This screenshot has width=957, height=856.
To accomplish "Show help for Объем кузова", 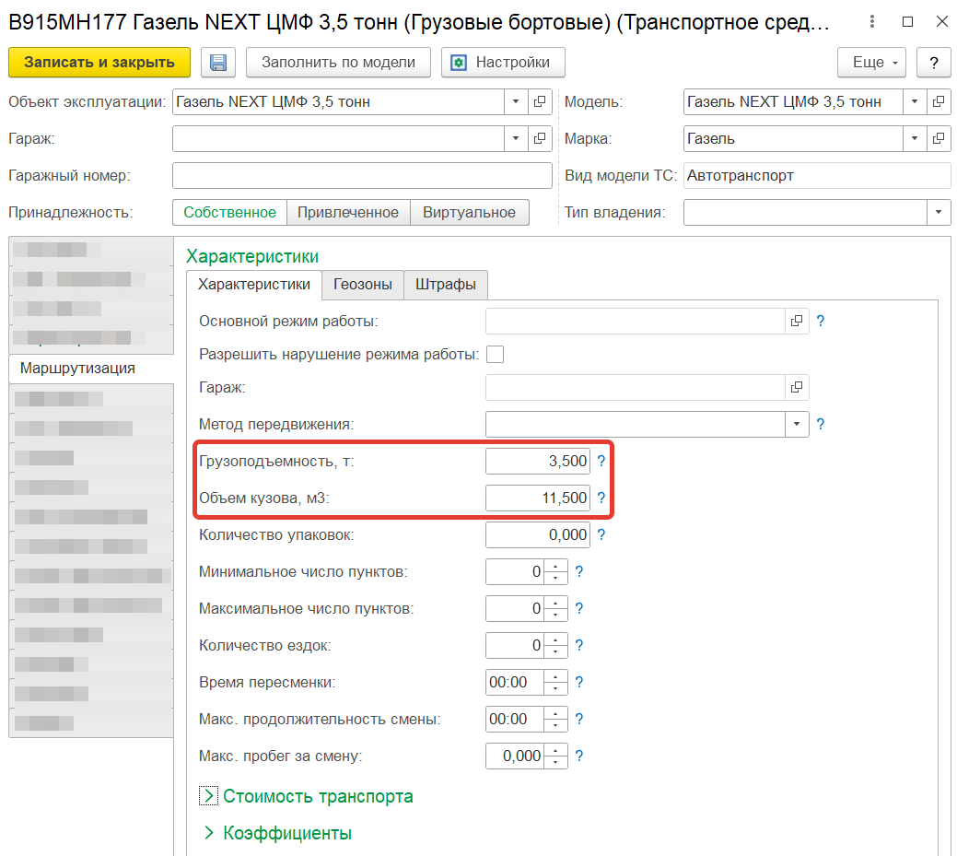I will tap(601, 498).
